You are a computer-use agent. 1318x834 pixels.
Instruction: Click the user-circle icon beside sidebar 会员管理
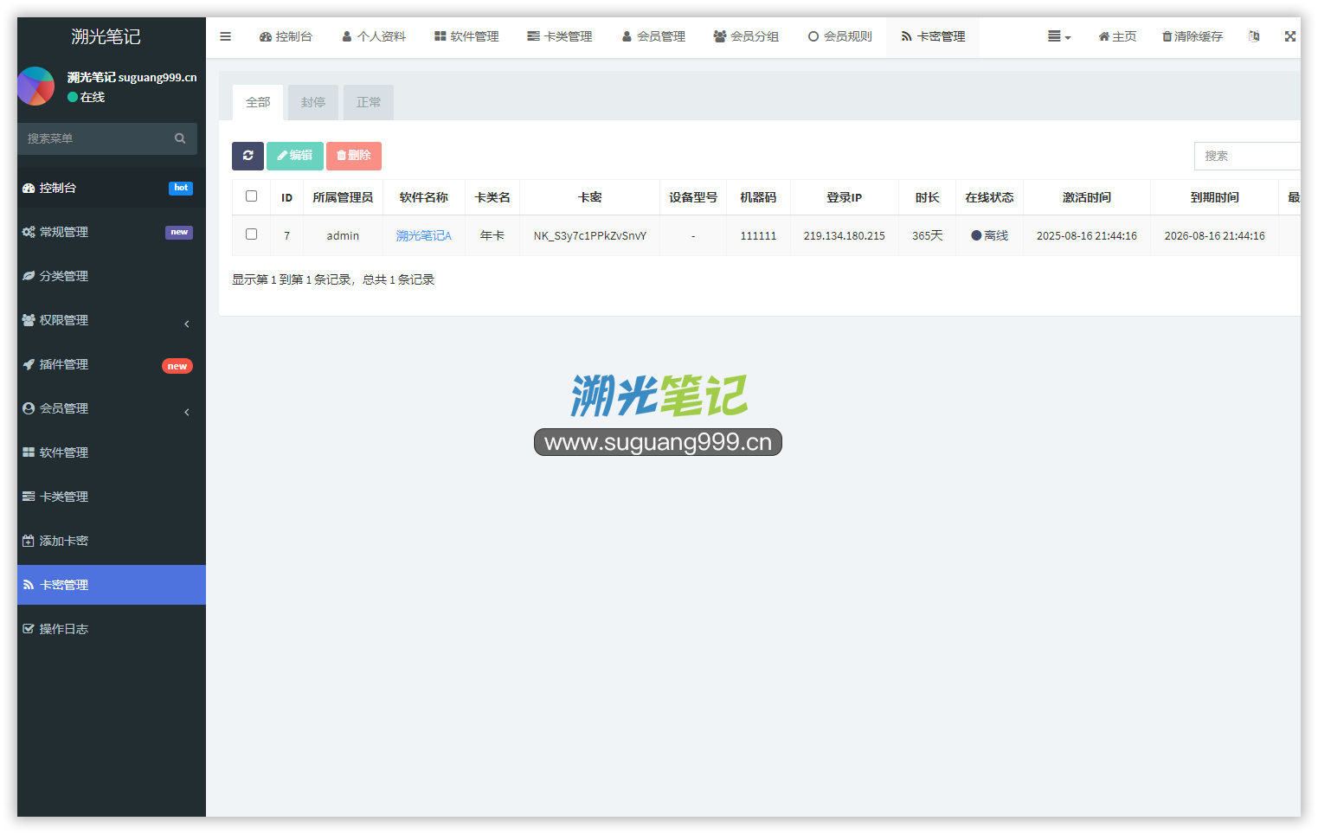click(x=29, y=408)
